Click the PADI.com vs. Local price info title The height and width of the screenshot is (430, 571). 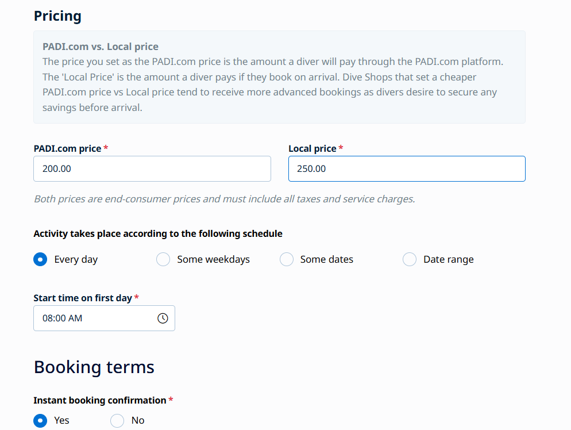[x=101, y=47]
